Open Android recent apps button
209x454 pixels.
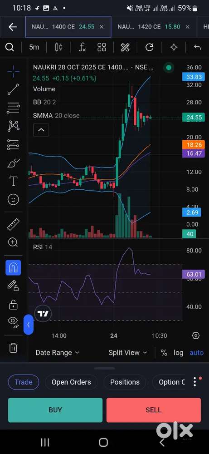[45, 442]
